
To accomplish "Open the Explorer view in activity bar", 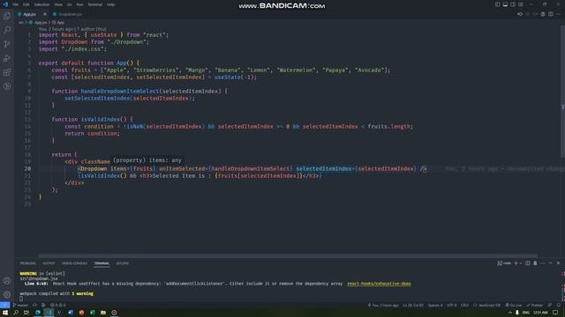I will (7, 16).
